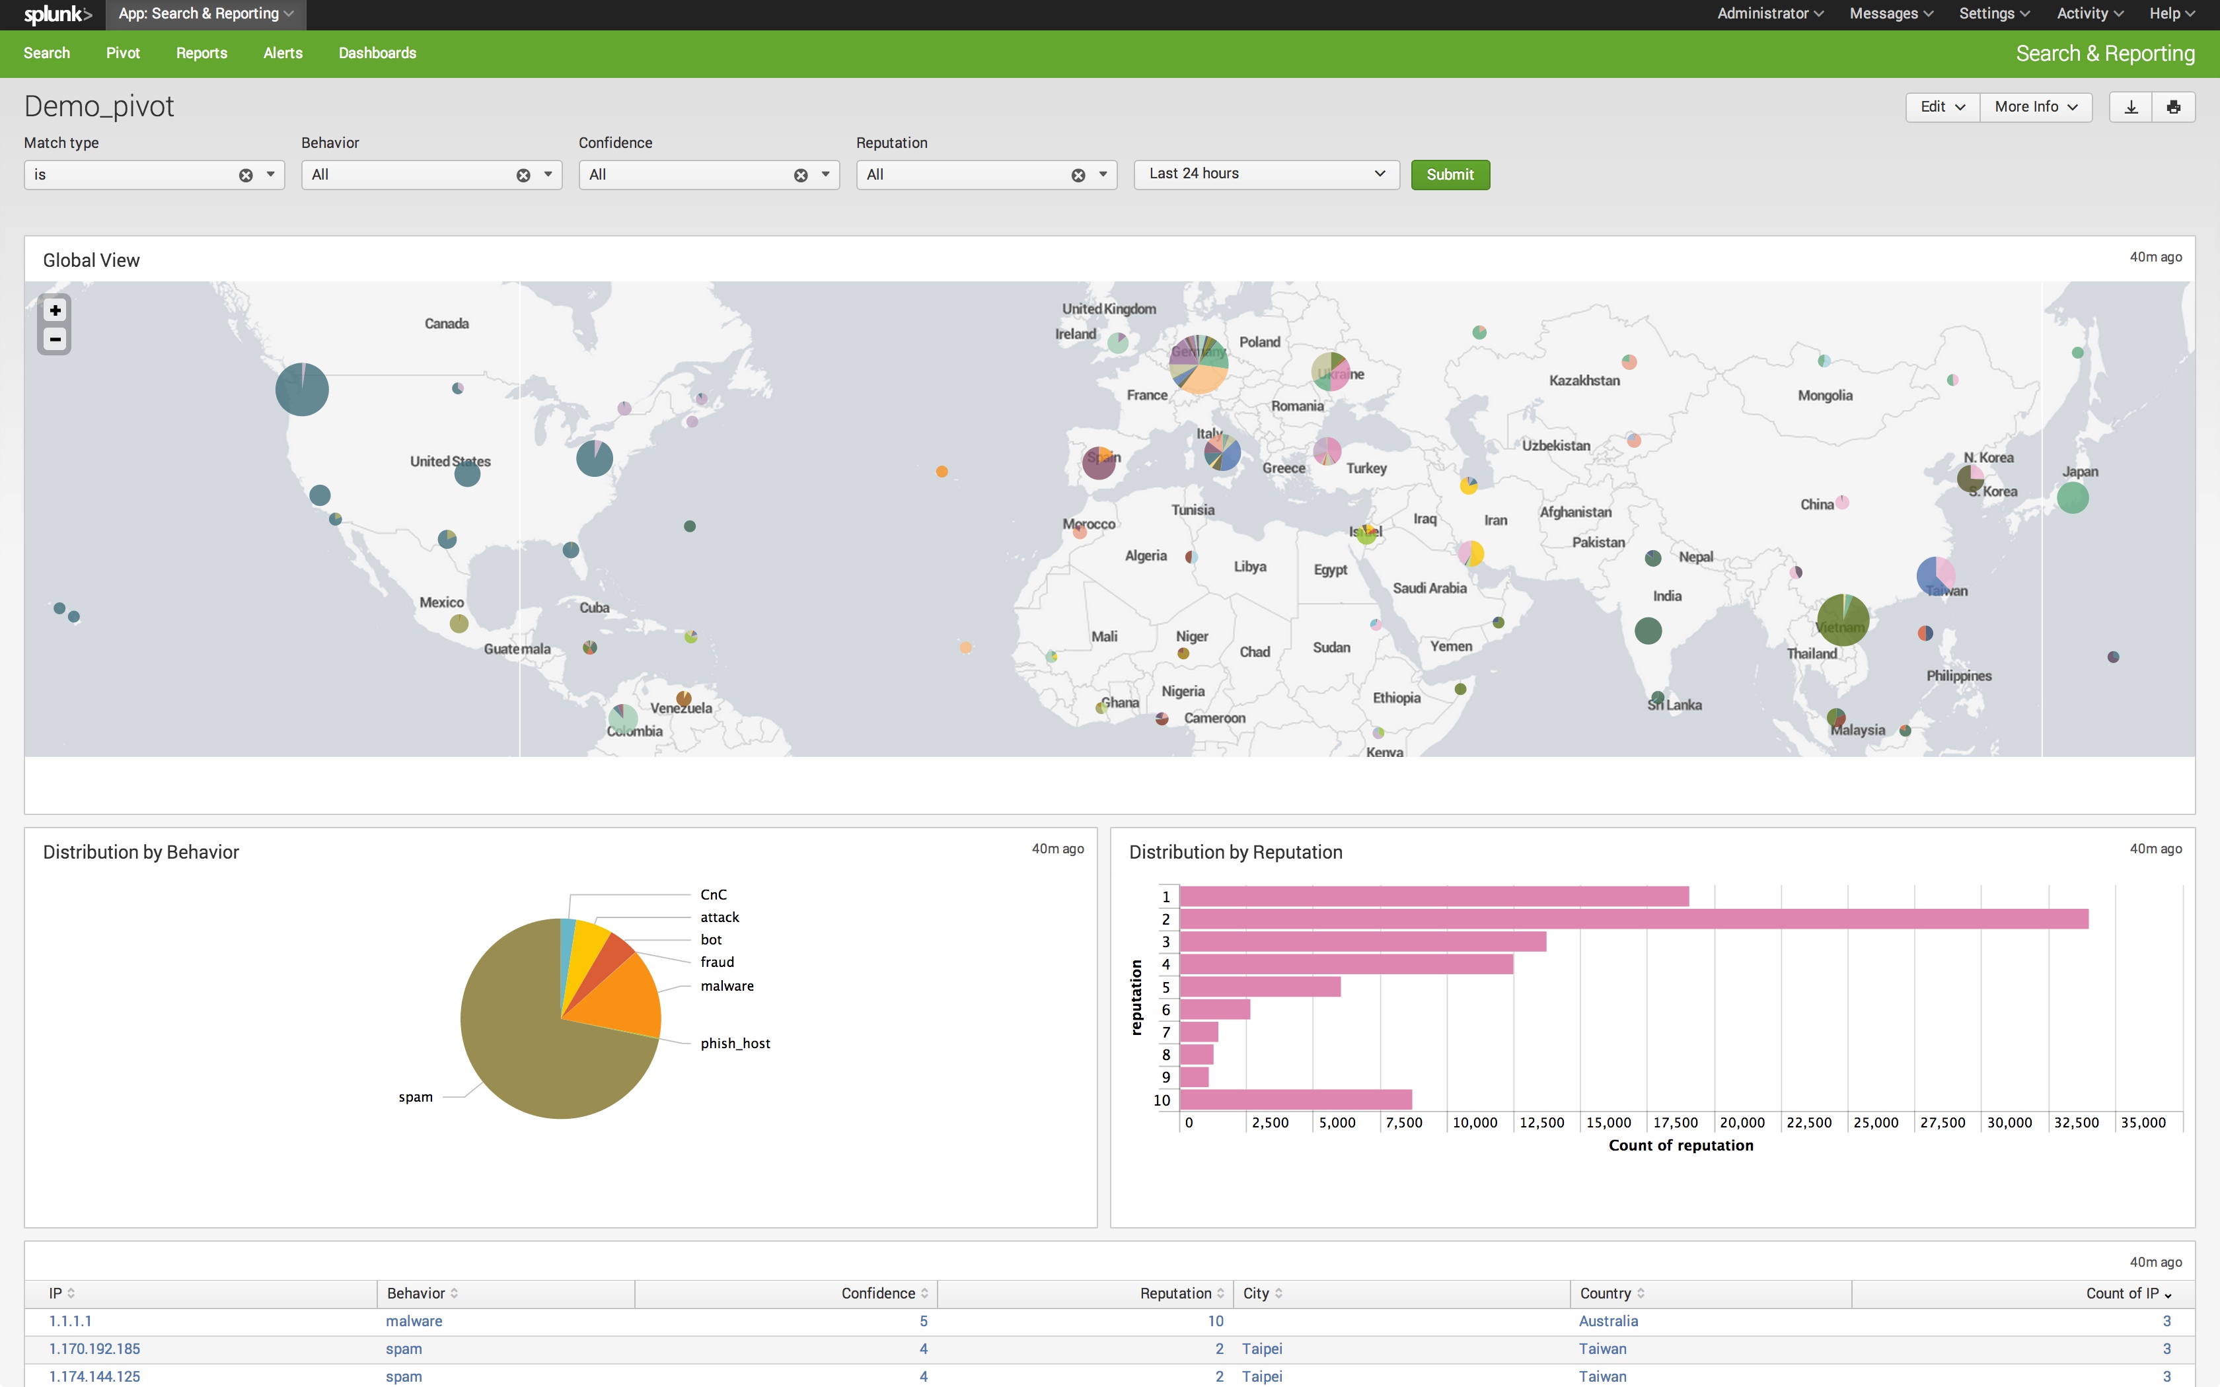Open the More Info dropdown
Viewport: 2220px width, 1387px height.
2035,106
